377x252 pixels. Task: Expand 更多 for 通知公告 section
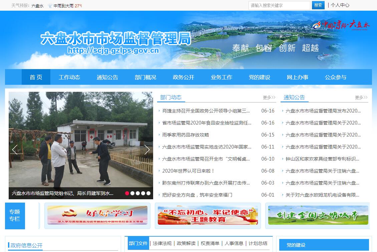point(361,97)
